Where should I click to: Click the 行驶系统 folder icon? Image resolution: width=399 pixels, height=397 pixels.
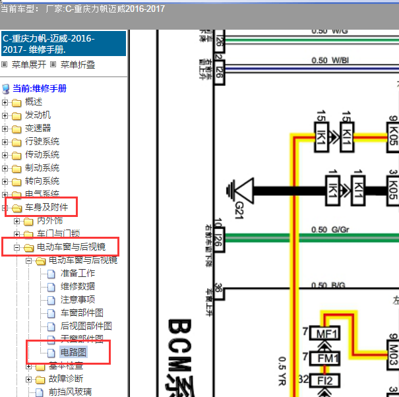[16, 142]
